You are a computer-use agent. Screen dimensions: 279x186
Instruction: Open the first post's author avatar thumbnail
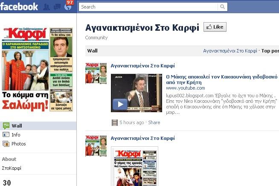[96, 73]
